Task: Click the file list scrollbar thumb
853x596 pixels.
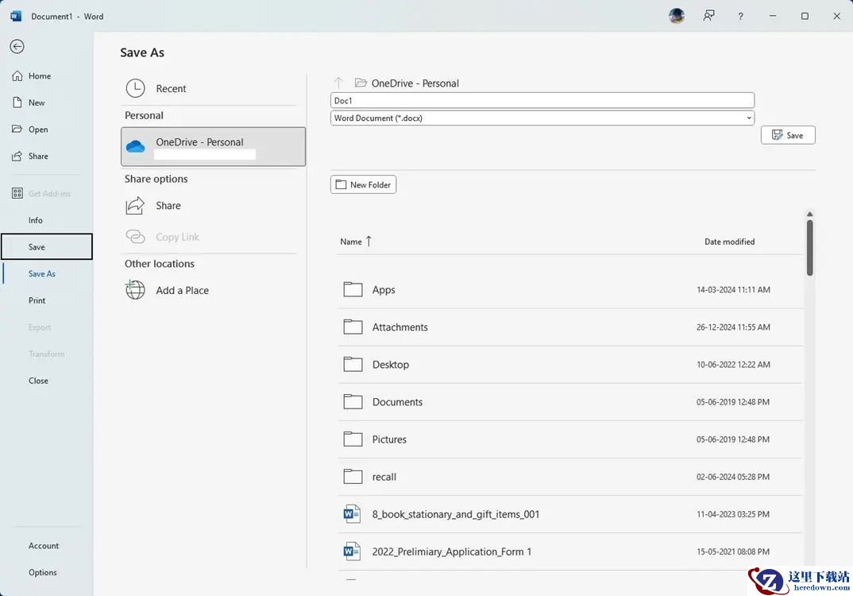Action: tap(809, 248)
